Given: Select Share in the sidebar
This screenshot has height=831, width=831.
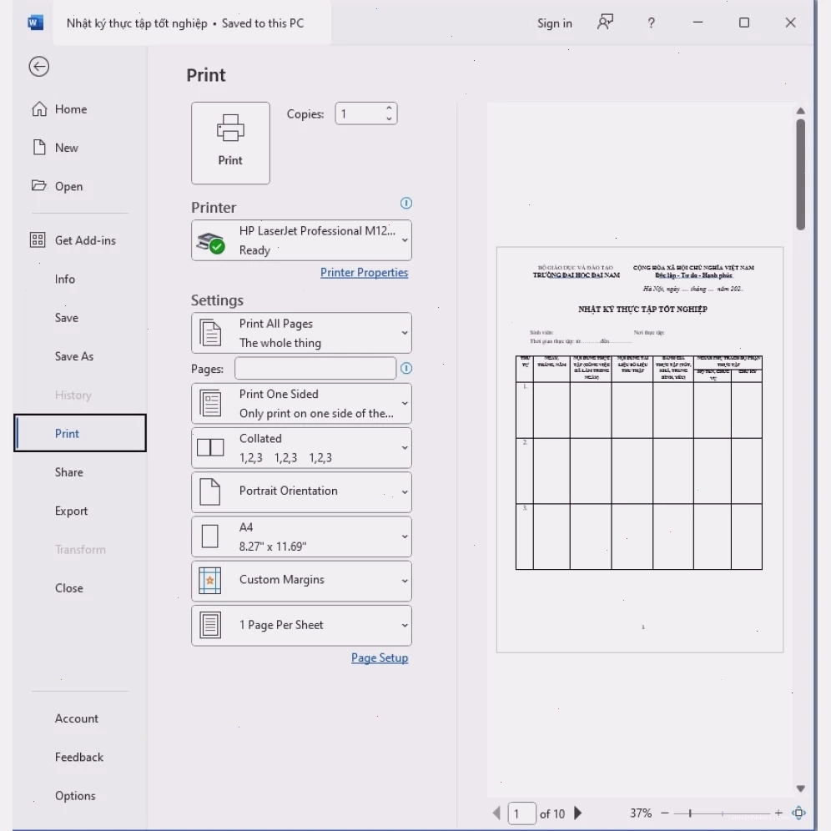Looking at the screenshot, I should [79, 472].
